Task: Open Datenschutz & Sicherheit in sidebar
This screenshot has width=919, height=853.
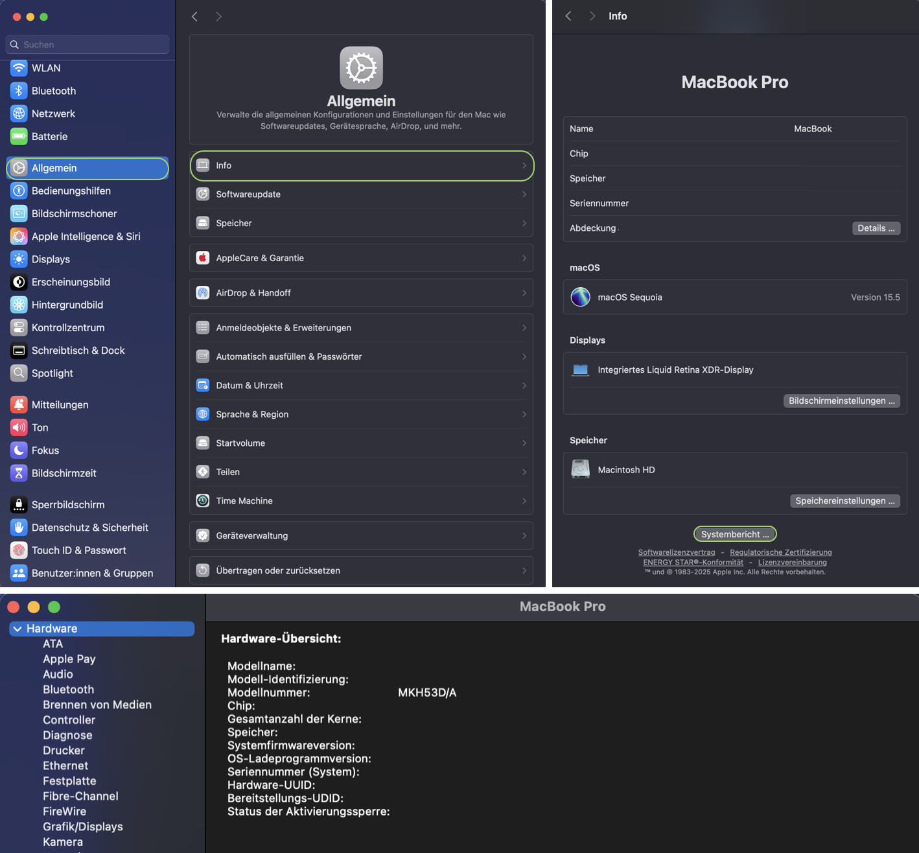Action: (x=89, y=528)
